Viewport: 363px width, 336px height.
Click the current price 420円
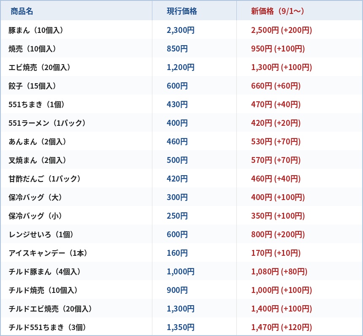177,179
